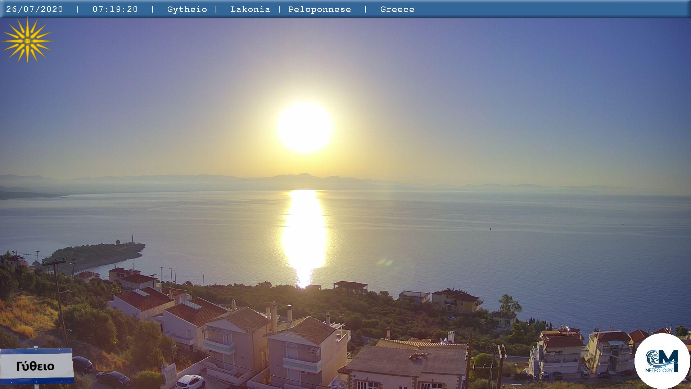
Task: Click the golden Vergina sun logo
Action: tap(27, 41)
